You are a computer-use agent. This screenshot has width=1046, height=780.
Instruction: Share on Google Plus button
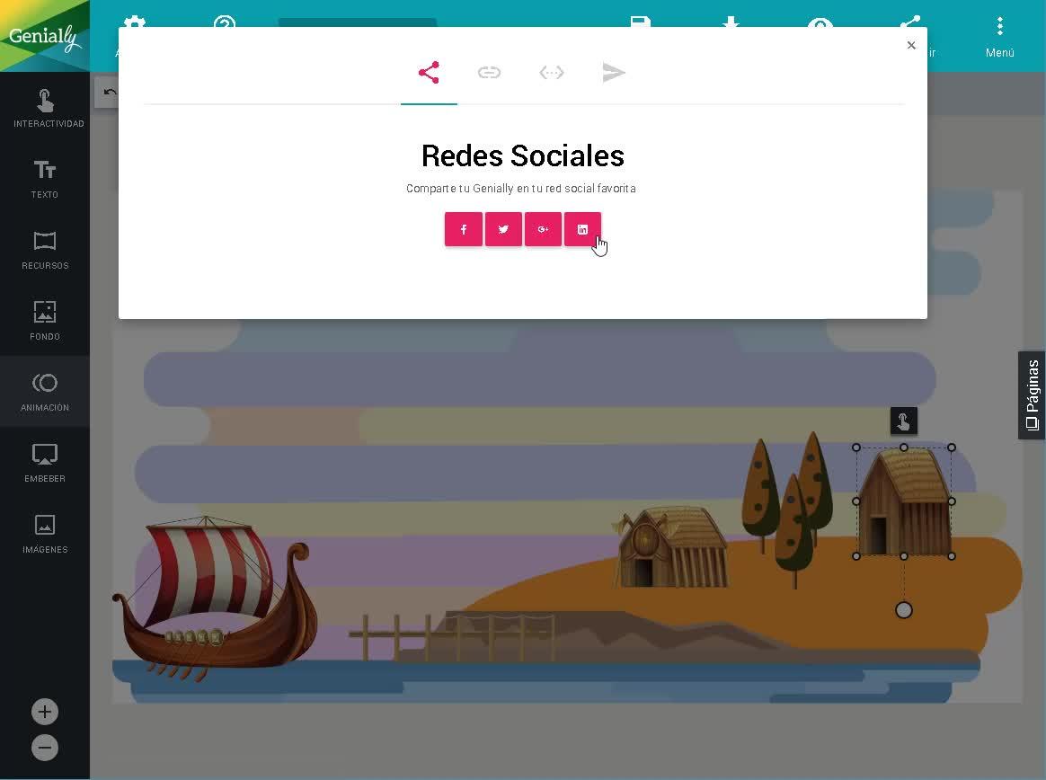[x=543, y=229]
